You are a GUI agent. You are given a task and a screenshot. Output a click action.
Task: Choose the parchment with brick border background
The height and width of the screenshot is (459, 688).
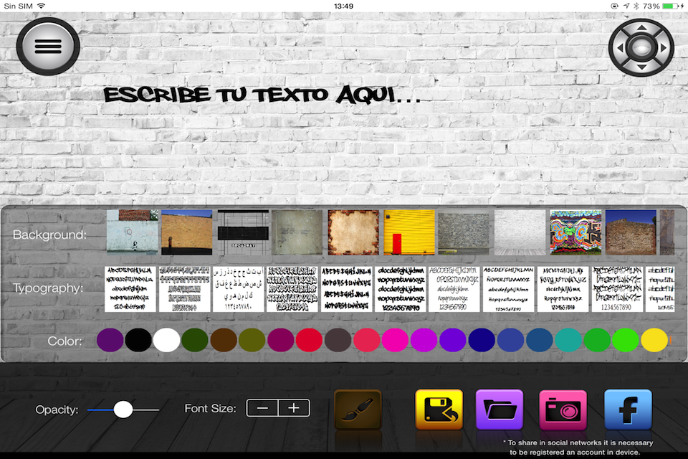pyautogui.click(x=353, y=232)
